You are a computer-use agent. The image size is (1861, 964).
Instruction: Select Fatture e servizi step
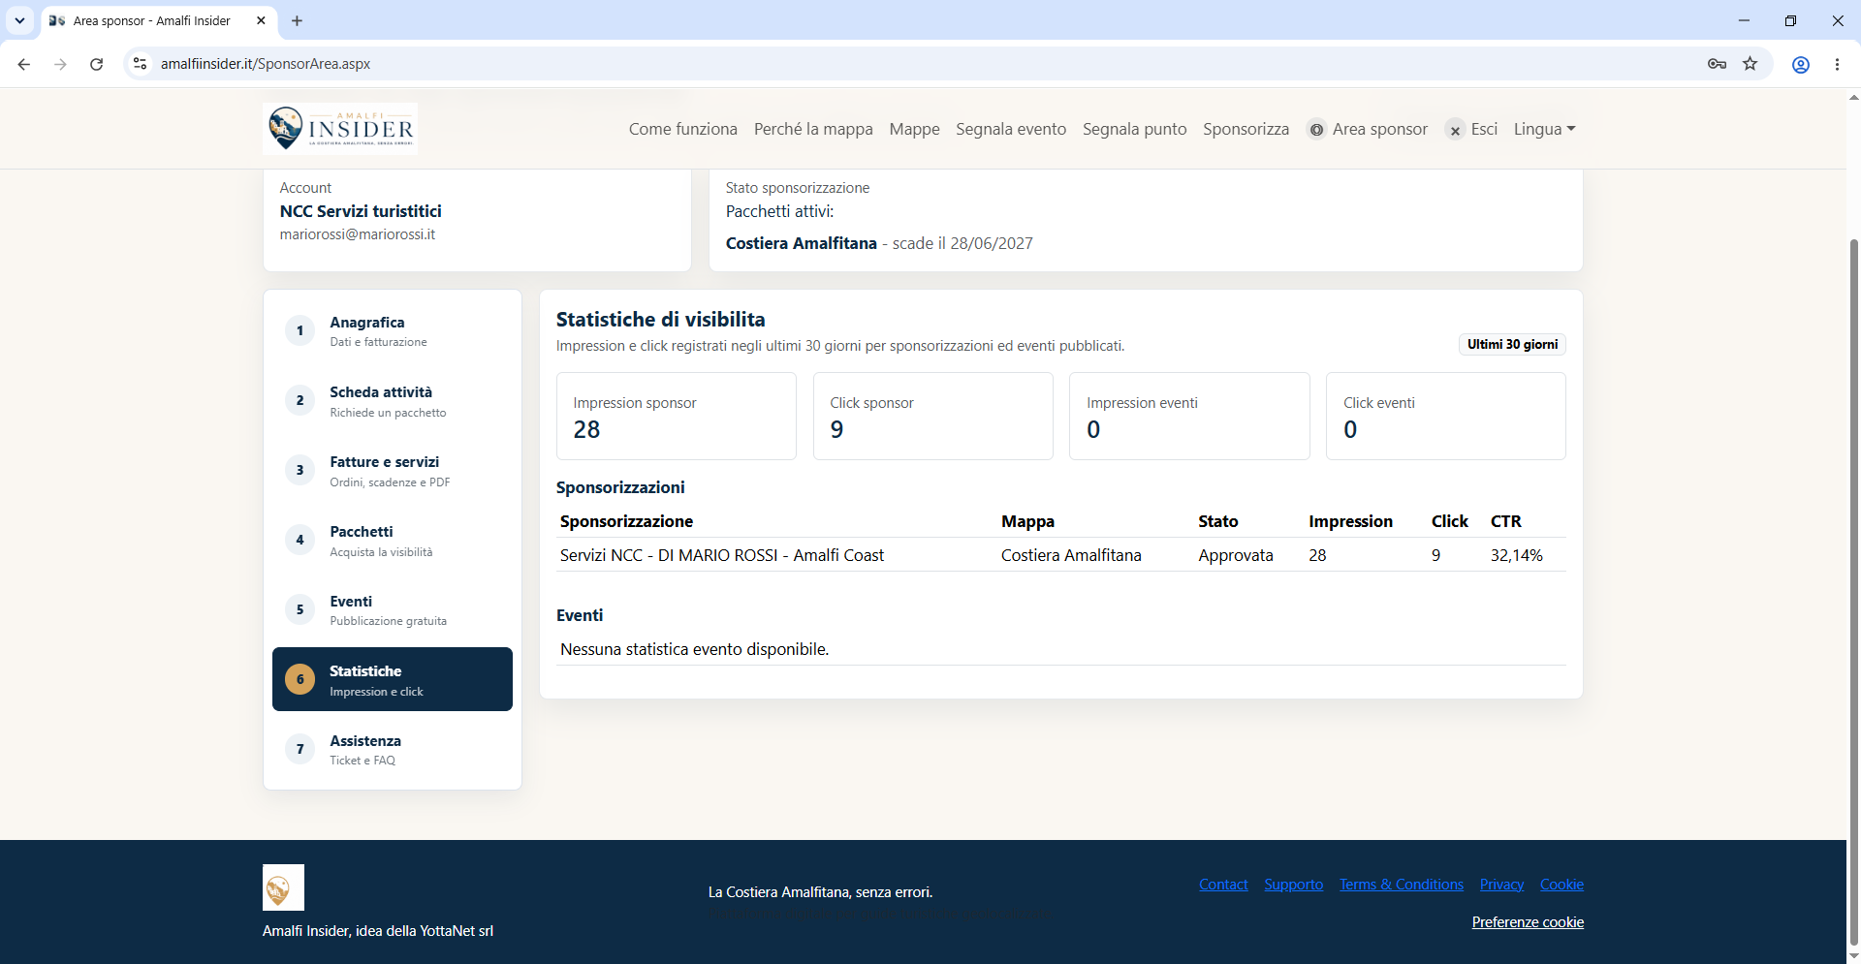click(393, 470)
